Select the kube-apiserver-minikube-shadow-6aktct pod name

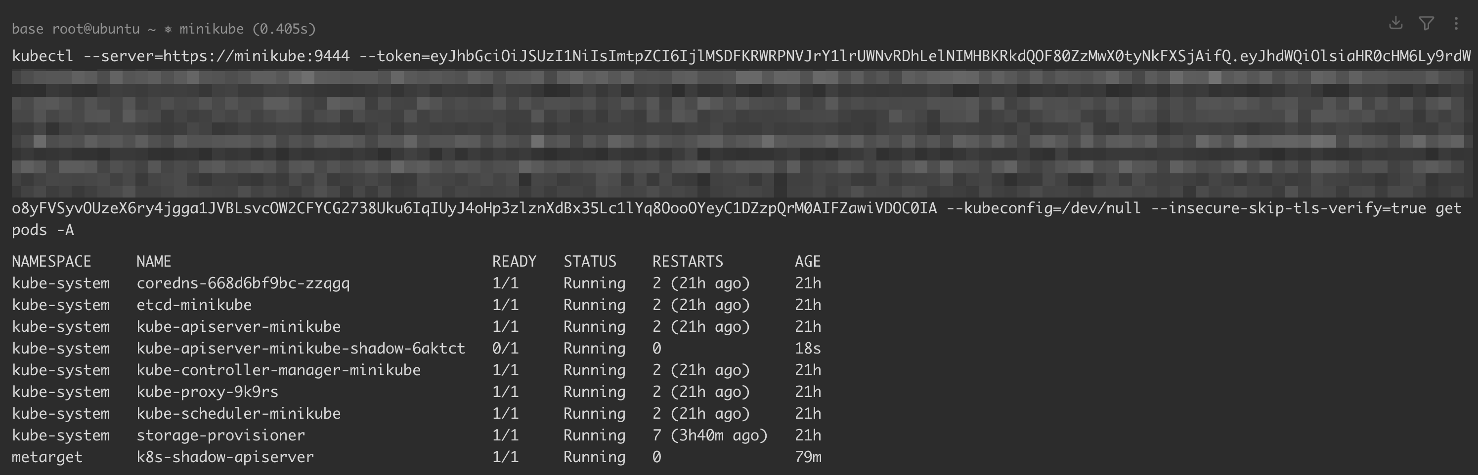(301, 349)
